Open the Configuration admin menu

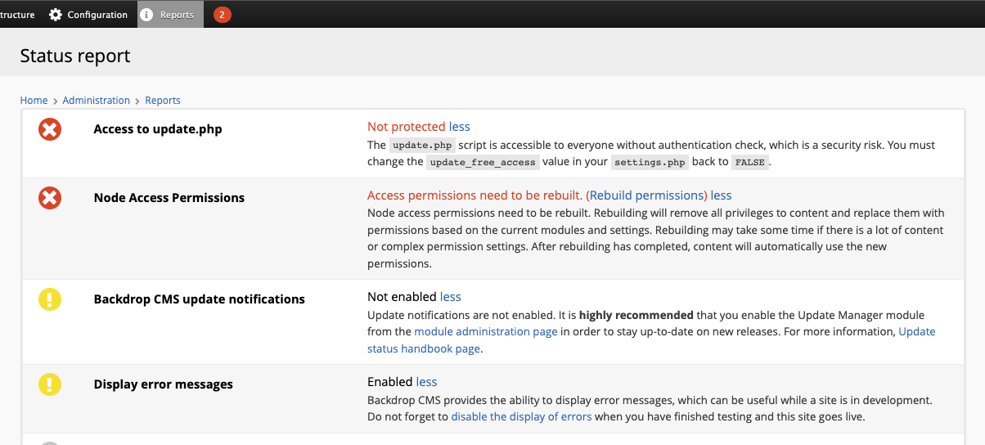88,15
